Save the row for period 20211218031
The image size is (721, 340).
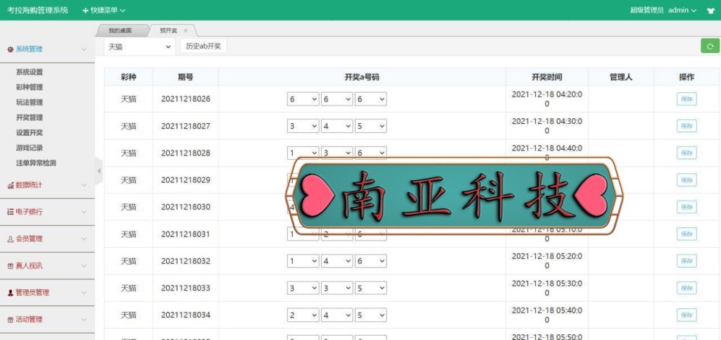point(686,234)
